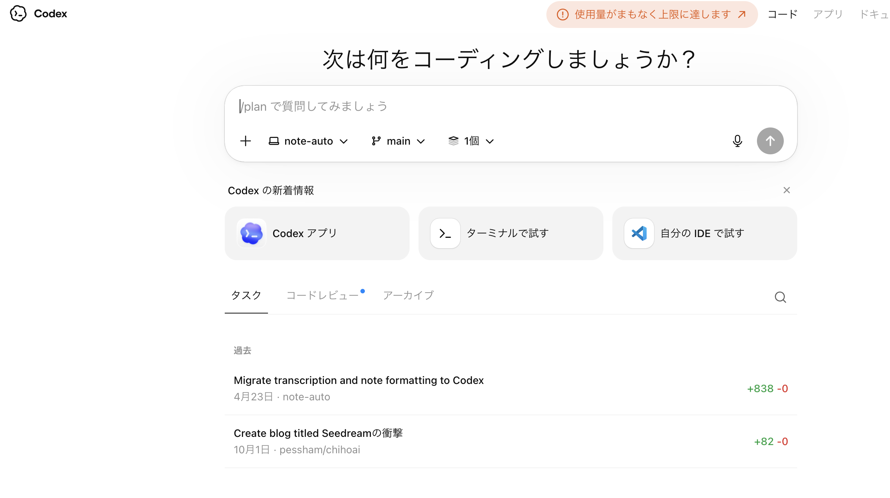The height and width of the screenshot is (498, 890).
Task: Click the Codex の新着情報 heading
Action: point(271,190)
